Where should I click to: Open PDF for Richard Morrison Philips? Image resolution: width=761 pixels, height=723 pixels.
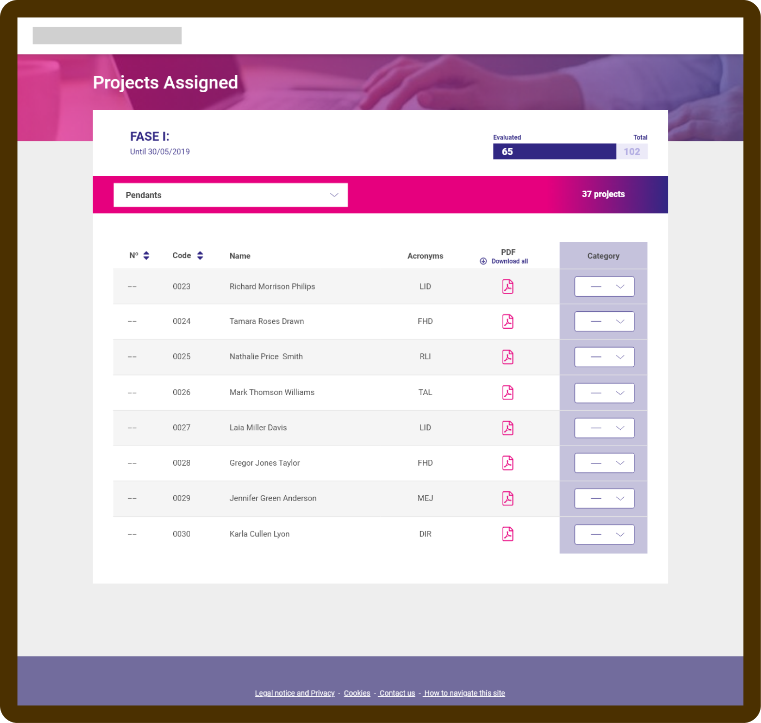click(x=508, y=286)
